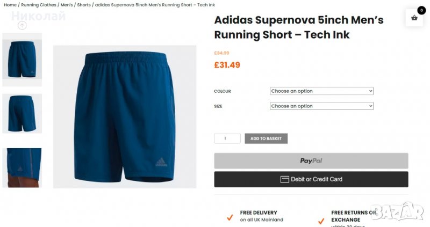Click the Adidas Supernova product title
This screenshot has height=227, width=430.
click(298, 27)
